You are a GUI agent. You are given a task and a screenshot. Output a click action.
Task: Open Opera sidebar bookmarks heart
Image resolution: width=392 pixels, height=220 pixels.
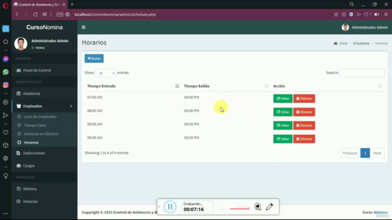(6, 133)
